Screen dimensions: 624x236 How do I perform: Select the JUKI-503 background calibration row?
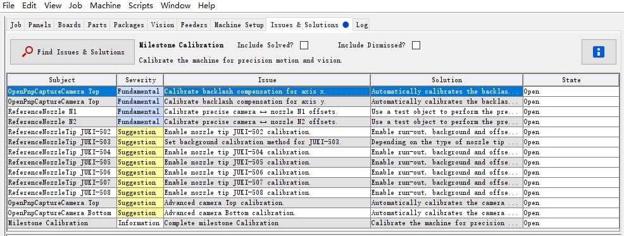(x=313, y=142)
